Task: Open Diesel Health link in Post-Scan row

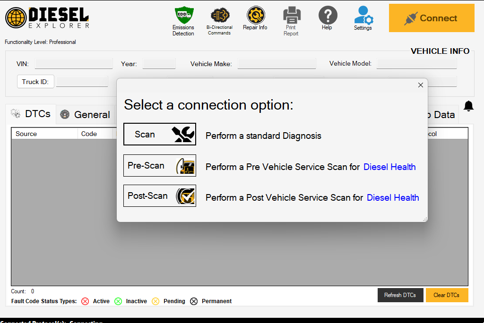Action: point(393,197)
